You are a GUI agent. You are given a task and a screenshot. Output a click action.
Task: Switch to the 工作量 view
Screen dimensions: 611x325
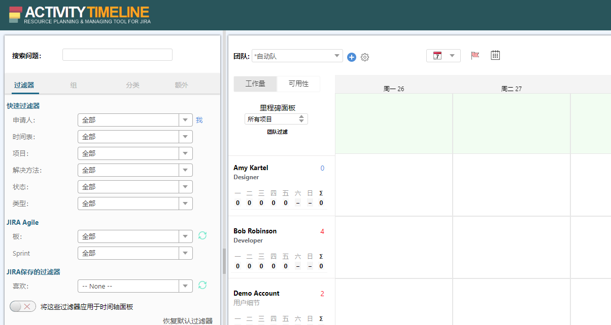click(x=255, y=84)
